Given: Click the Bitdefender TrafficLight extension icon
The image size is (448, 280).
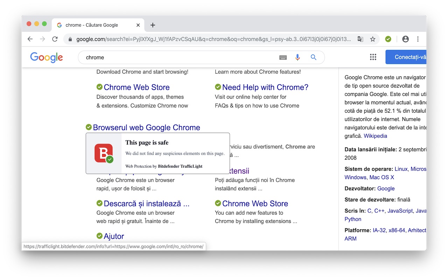Looking at the screenshot, I should (x=388, y=39).
